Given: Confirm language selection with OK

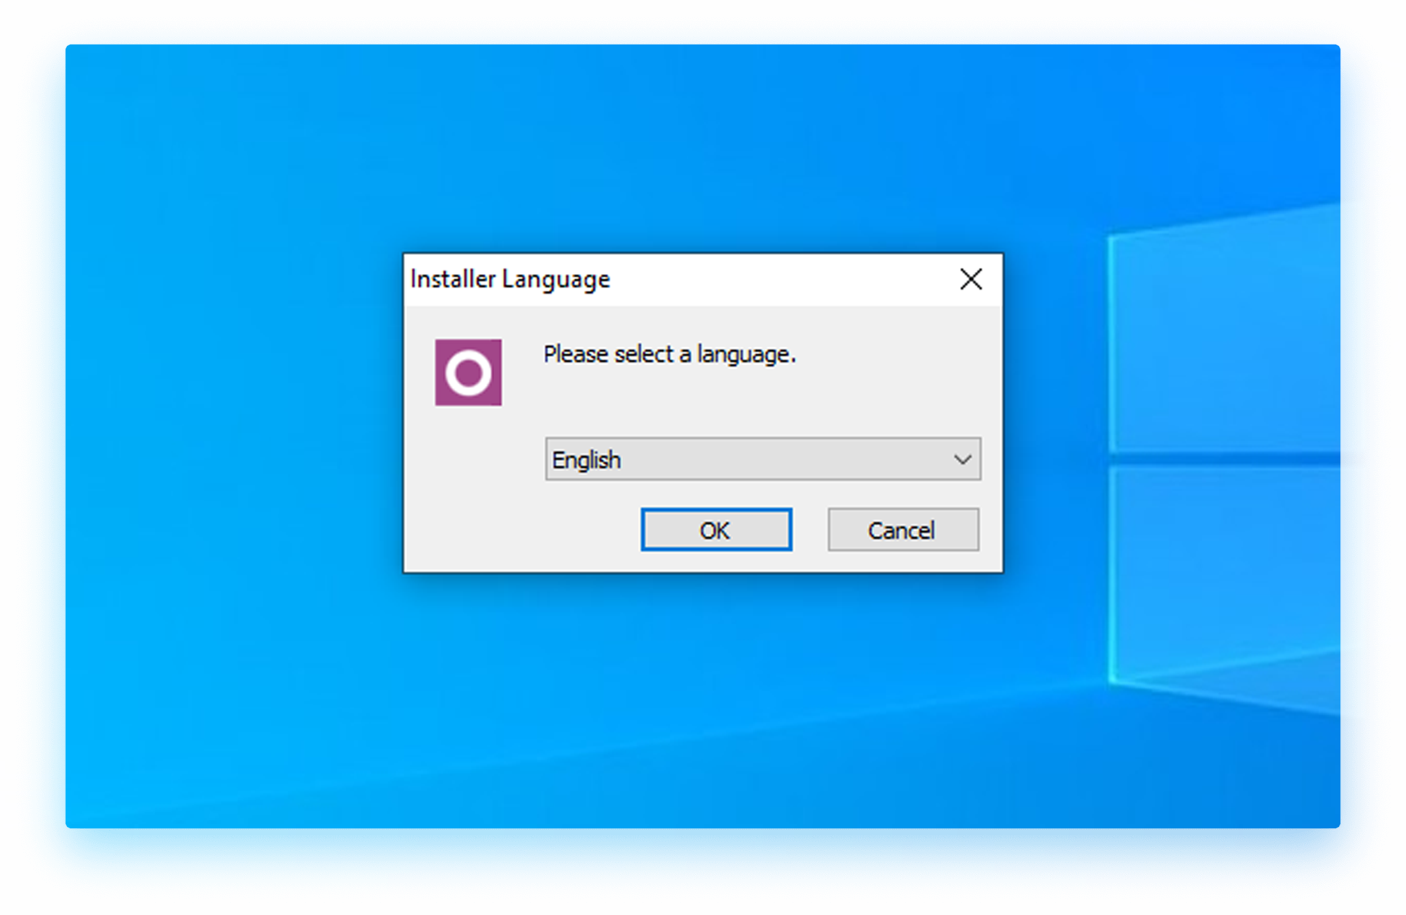Looking at the screenshot, I should 716,530.
